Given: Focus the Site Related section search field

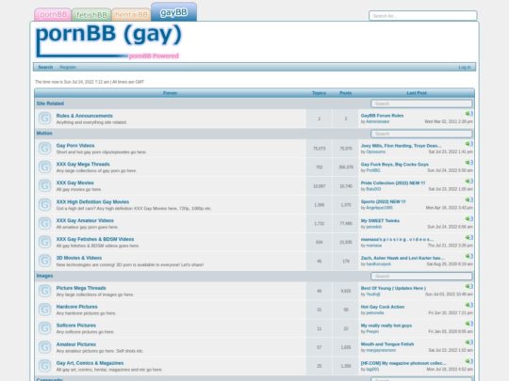Looking at the screenshot, I should (421, 103).
